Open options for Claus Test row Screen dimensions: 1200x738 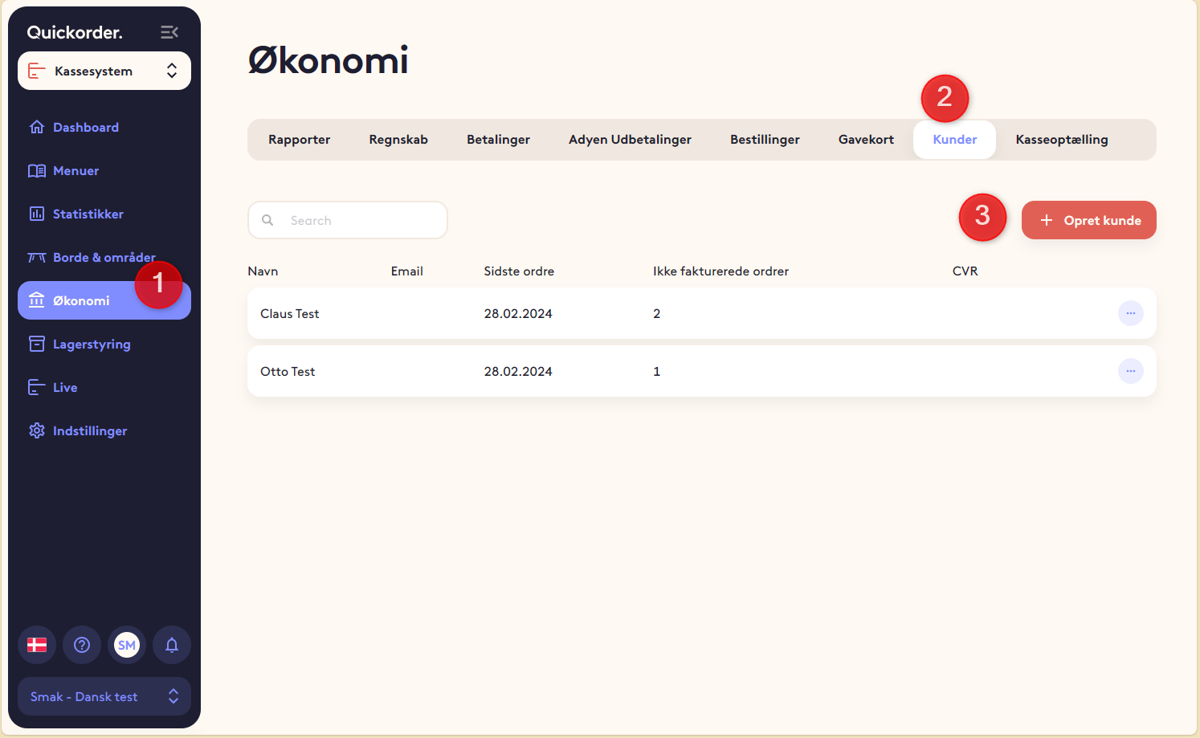(x=1130, y=313)
